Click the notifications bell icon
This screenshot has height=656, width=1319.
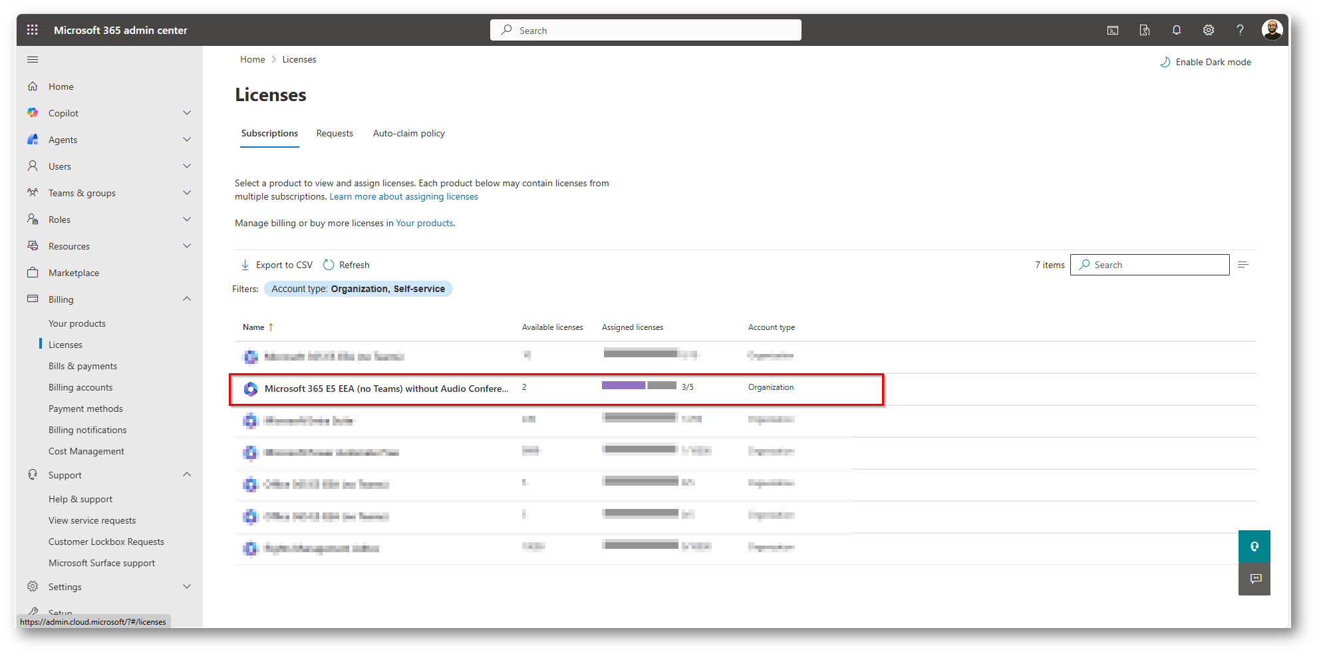coord(1176,30)
